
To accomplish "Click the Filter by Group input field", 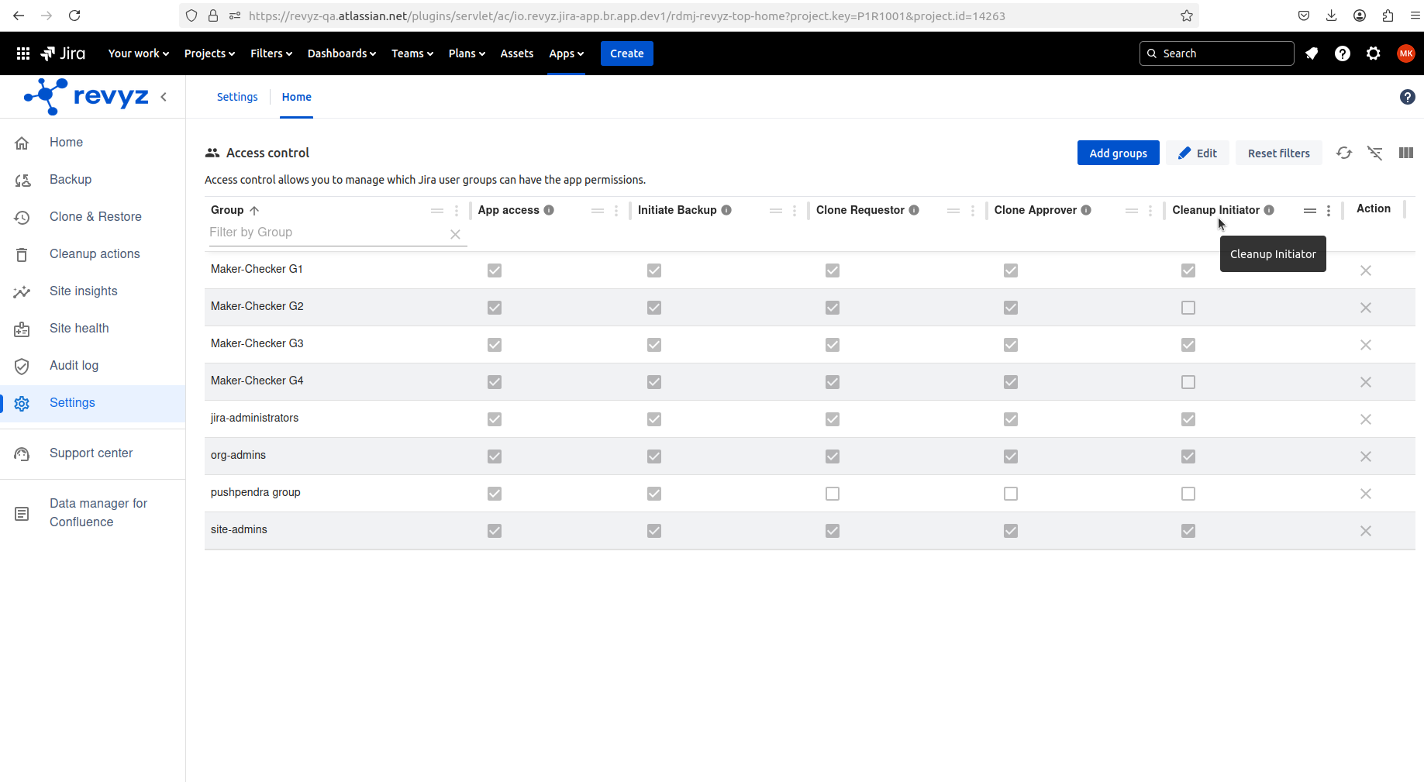I will [326, 233].
